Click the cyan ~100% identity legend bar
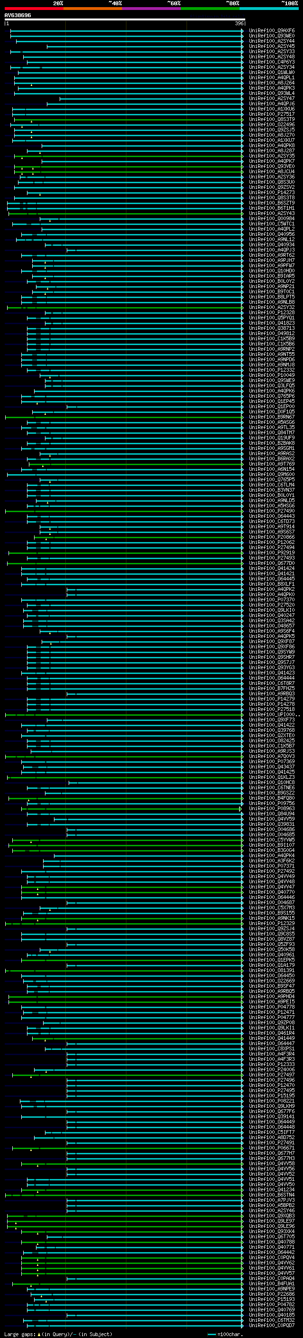Image resolution: width=303 pixels, height=1338 pixels. (x=269, y=9)
